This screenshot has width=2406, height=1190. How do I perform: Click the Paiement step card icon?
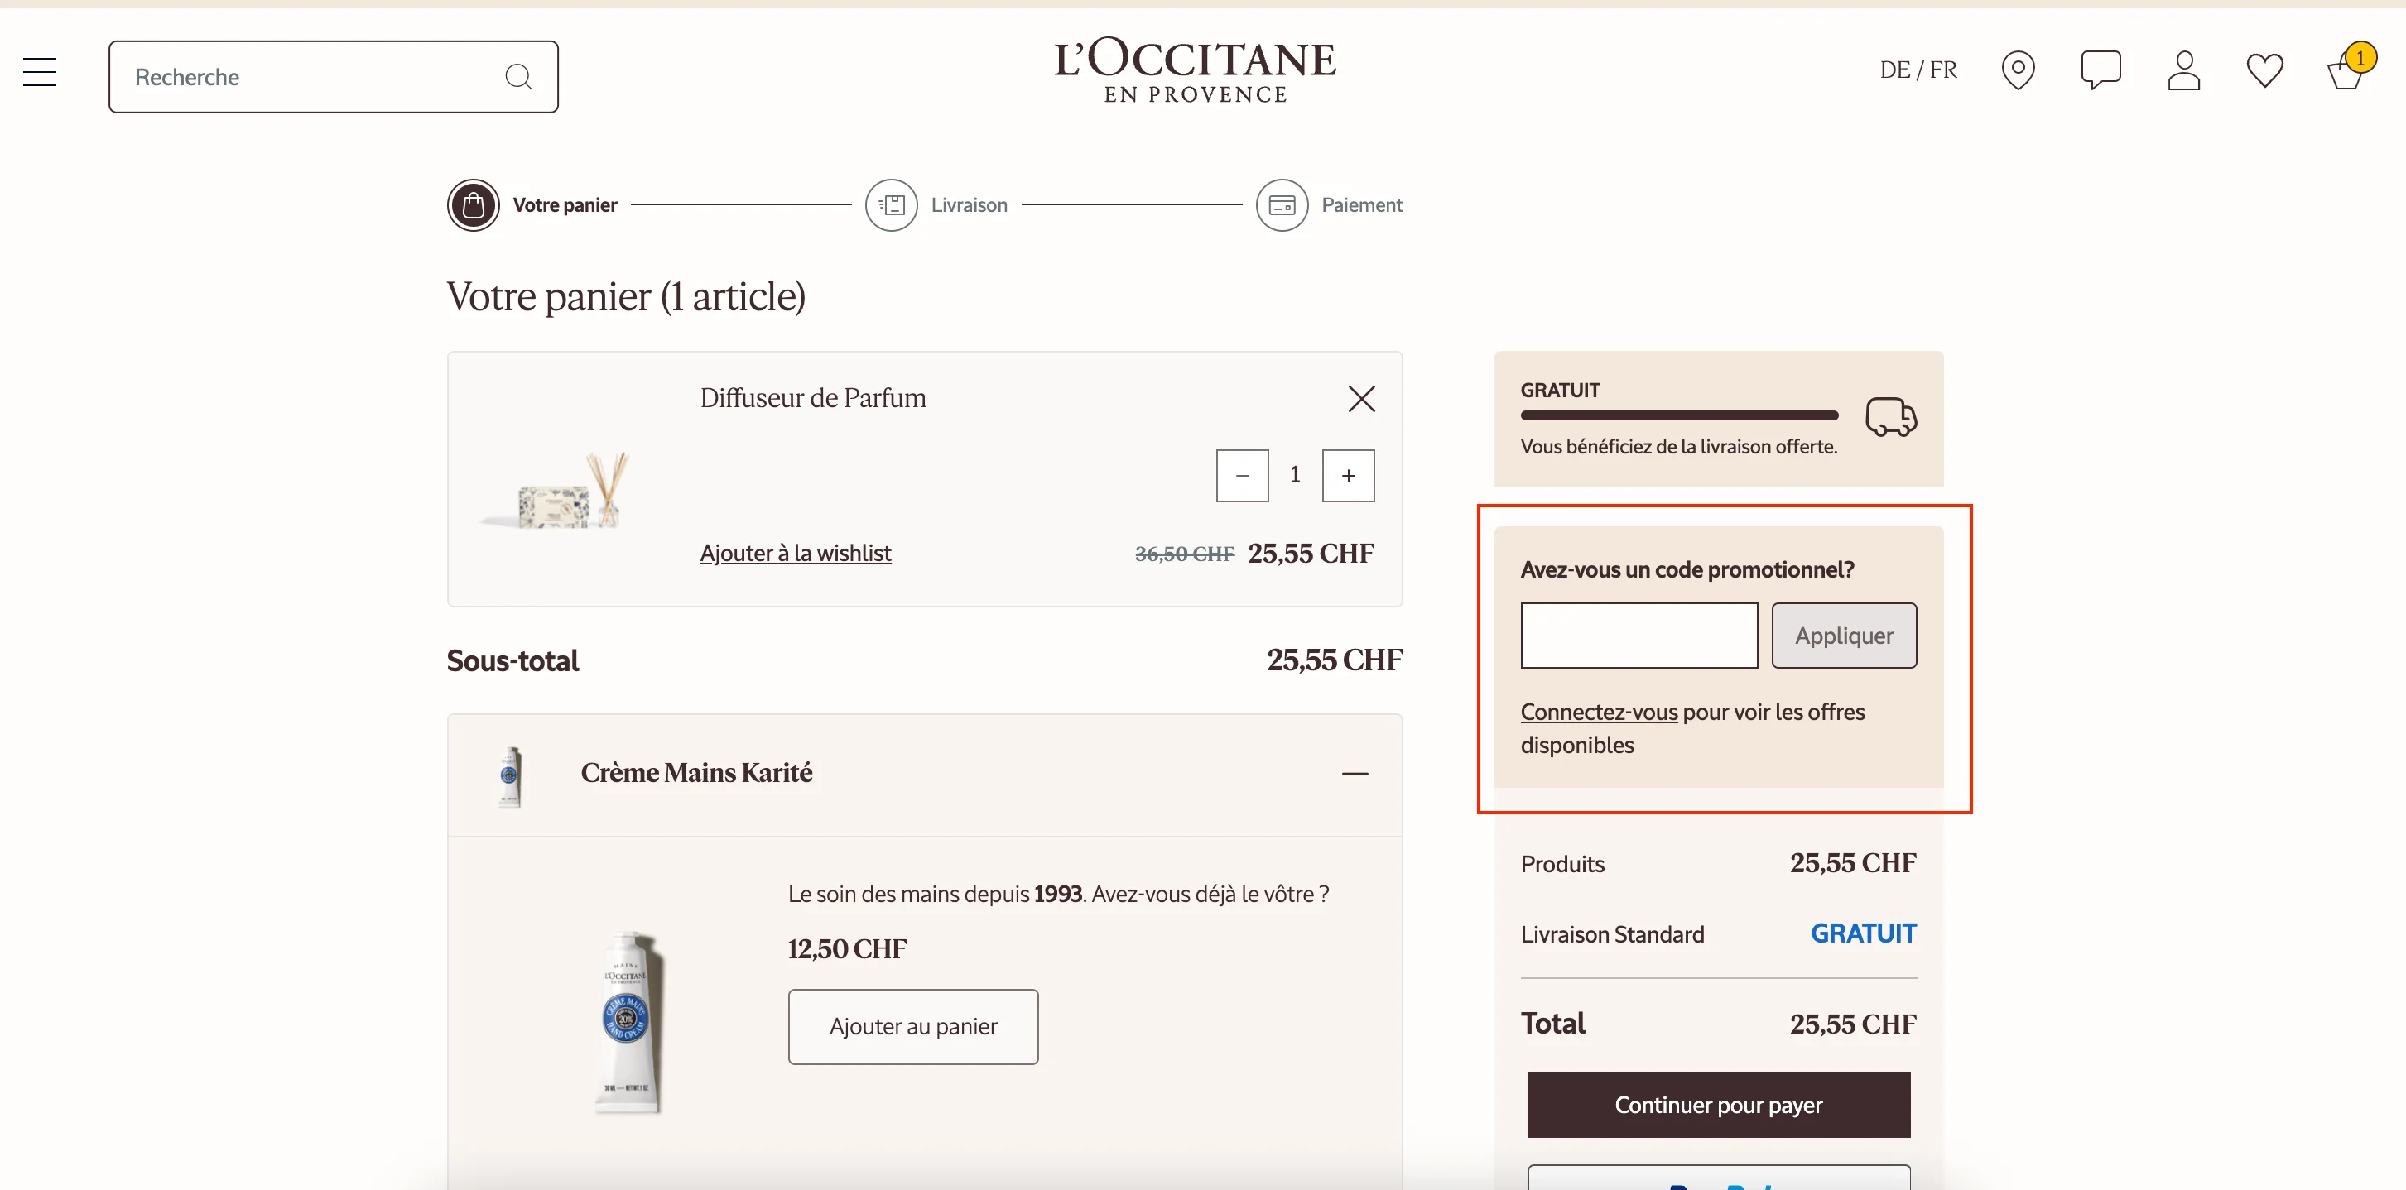click(1282, 204)
